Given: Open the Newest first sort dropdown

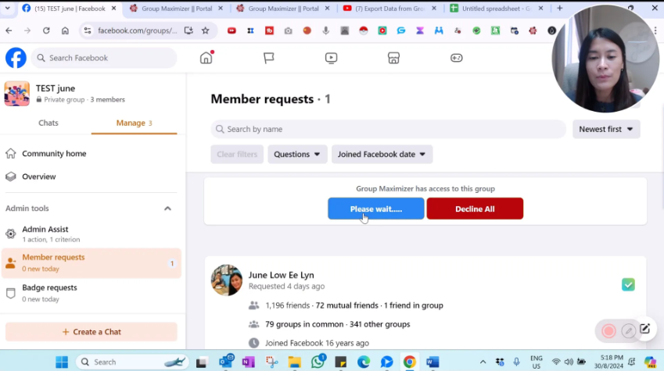Looking at the screenshot, I should click(606, 129).
